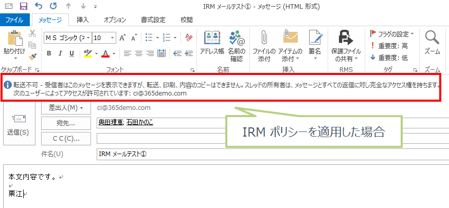
Task: Clear formatting with the eraser icon
Action: coord(188,37)
